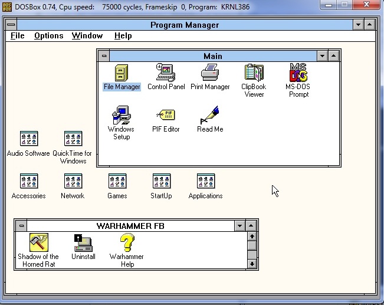
Task: Click the Main window title bar
Action: click(x=213, y=56)
